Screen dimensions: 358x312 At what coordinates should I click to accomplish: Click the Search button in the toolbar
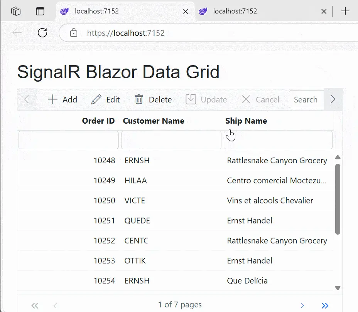306,99
